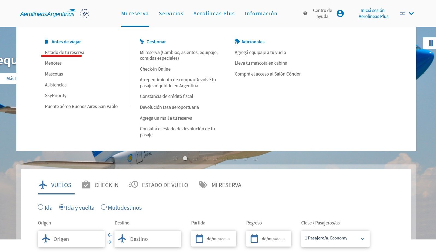
Task: Click the Partida date field
Action: [x=214, y=239]
